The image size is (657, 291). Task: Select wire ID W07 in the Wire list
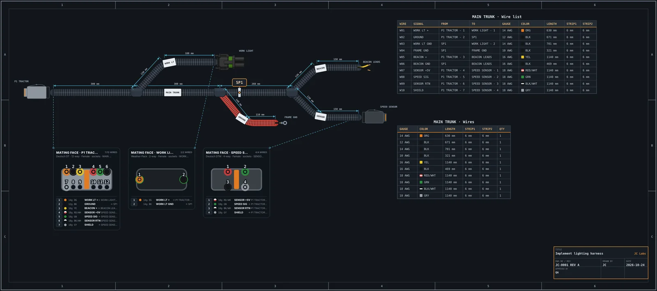(402, 70)
